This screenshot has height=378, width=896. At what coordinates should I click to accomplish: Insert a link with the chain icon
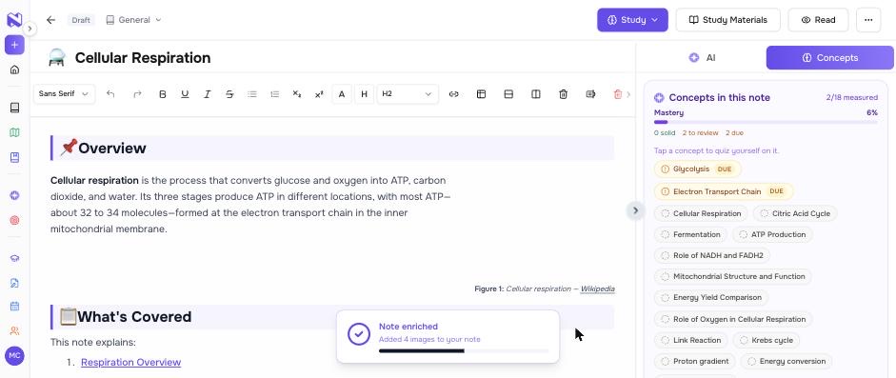click(x=454, y=94)
